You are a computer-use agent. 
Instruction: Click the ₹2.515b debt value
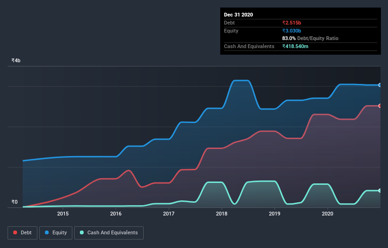click(x=292, y=23)
